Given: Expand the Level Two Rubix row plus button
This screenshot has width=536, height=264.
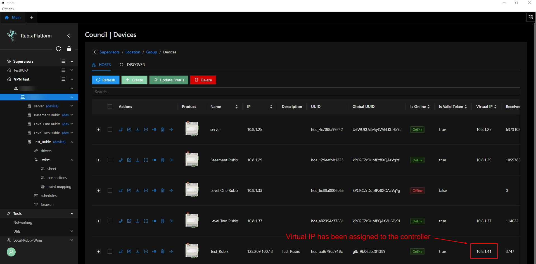Looking at the screenshot, I should coord(98,221).
